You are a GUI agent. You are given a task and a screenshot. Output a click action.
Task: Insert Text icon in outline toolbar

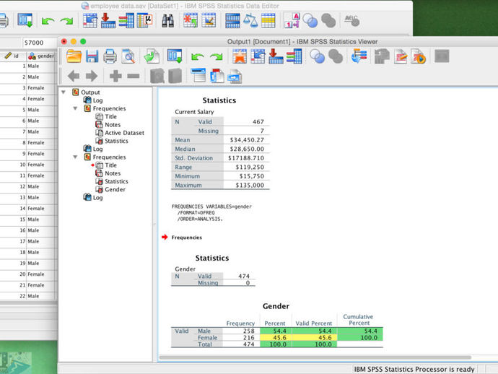(235, 77)
